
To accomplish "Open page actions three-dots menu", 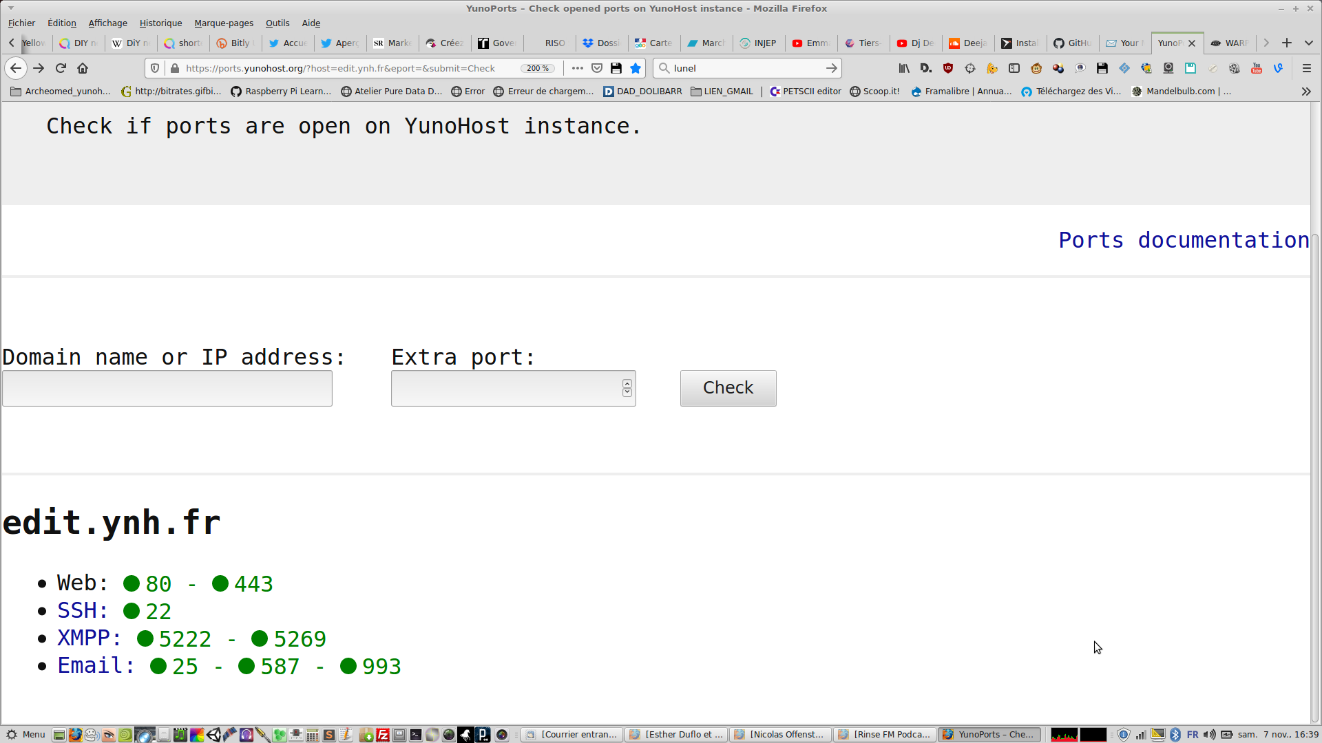I will (578, 68).
